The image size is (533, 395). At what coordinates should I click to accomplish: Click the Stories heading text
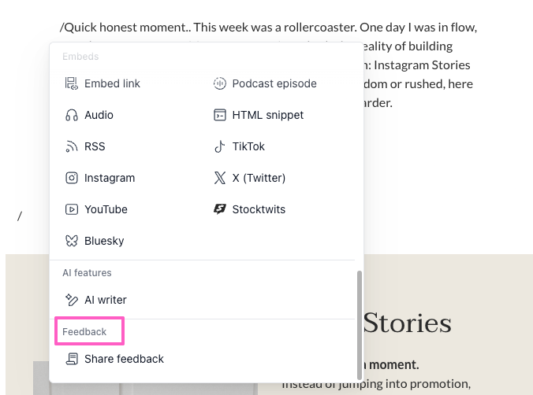pos(407,323)
